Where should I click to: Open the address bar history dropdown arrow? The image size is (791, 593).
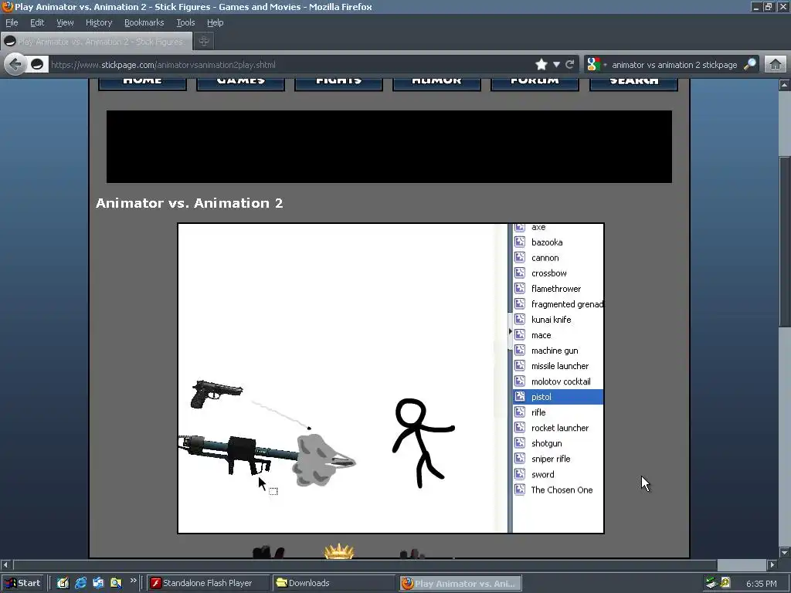[556, 65]
